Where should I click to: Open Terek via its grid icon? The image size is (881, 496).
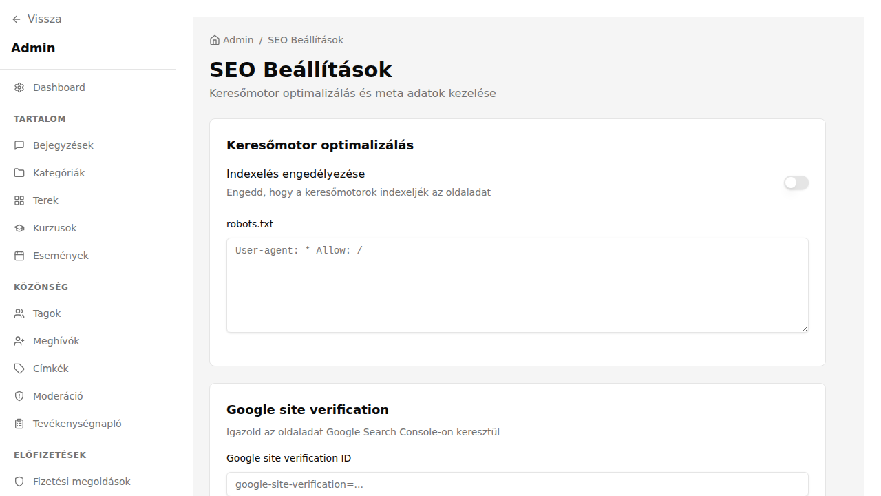pyautogui.click(x=19, y=200)
